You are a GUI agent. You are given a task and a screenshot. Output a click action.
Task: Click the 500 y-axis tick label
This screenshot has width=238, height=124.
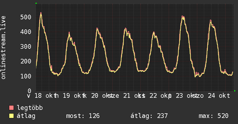pyautogui.click(x=26, y=17)
